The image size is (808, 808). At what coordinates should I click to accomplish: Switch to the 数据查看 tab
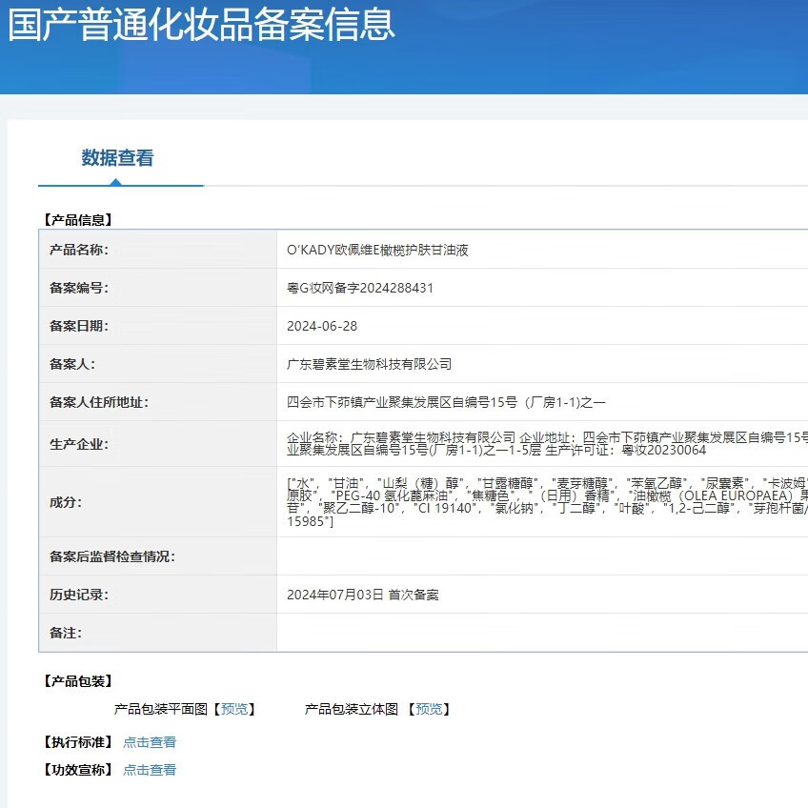coord(117,158)
